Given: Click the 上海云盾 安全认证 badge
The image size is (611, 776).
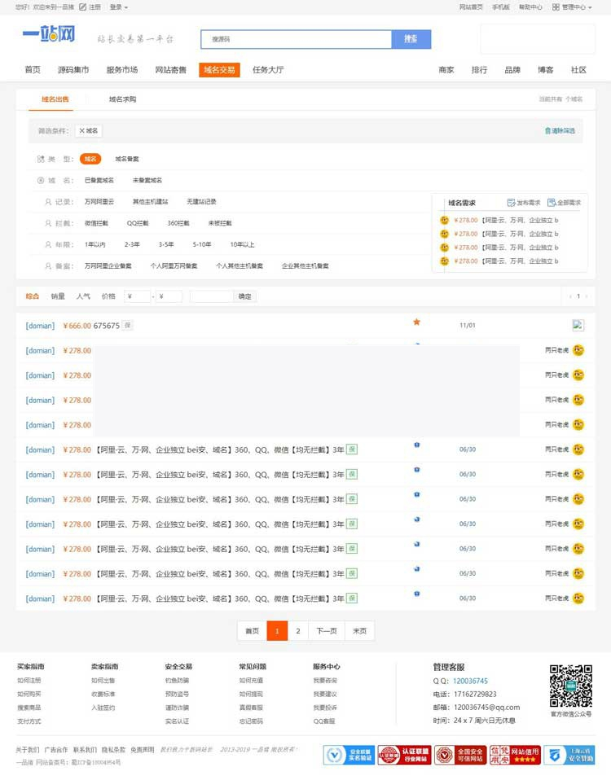Looking at the screenshot, I should pyautogui.click(x=569, y=755).
